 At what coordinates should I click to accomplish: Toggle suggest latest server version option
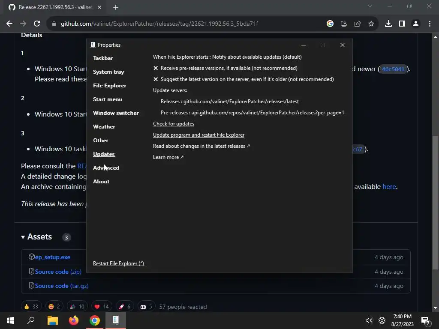[x=244, y=79]
